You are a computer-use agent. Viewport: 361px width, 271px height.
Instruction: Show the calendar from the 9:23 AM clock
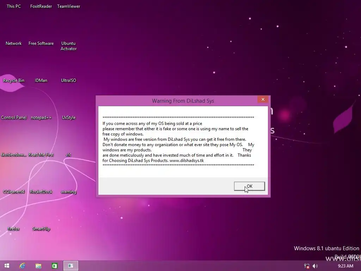point(345,266)
